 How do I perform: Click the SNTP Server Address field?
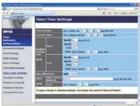click(88, 79)
